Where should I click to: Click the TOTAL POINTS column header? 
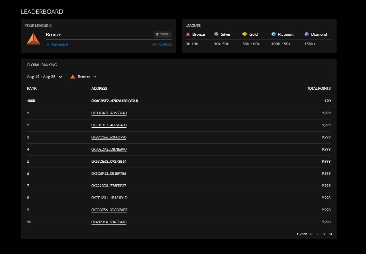319,88
